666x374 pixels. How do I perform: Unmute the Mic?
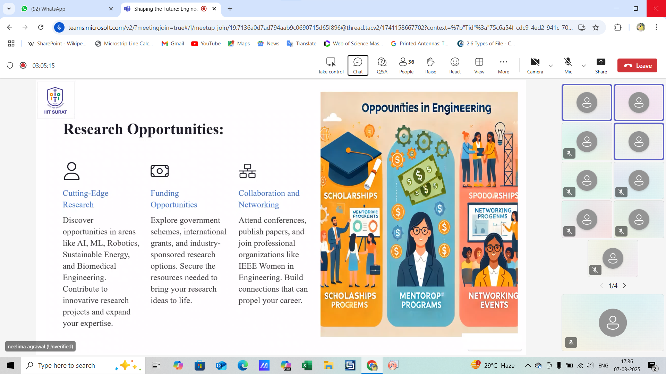coord(568,65)
